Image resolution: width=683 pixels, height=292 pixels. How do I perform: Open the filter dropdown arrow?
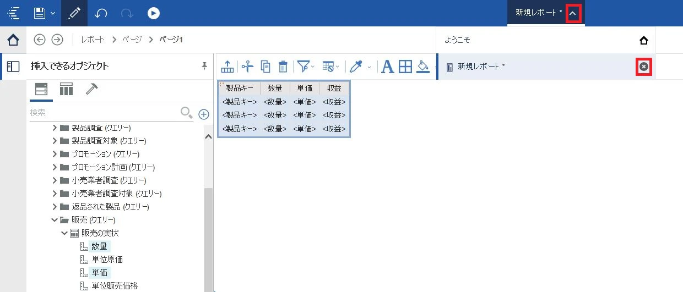pyautogui.click(x=312, y=67)
